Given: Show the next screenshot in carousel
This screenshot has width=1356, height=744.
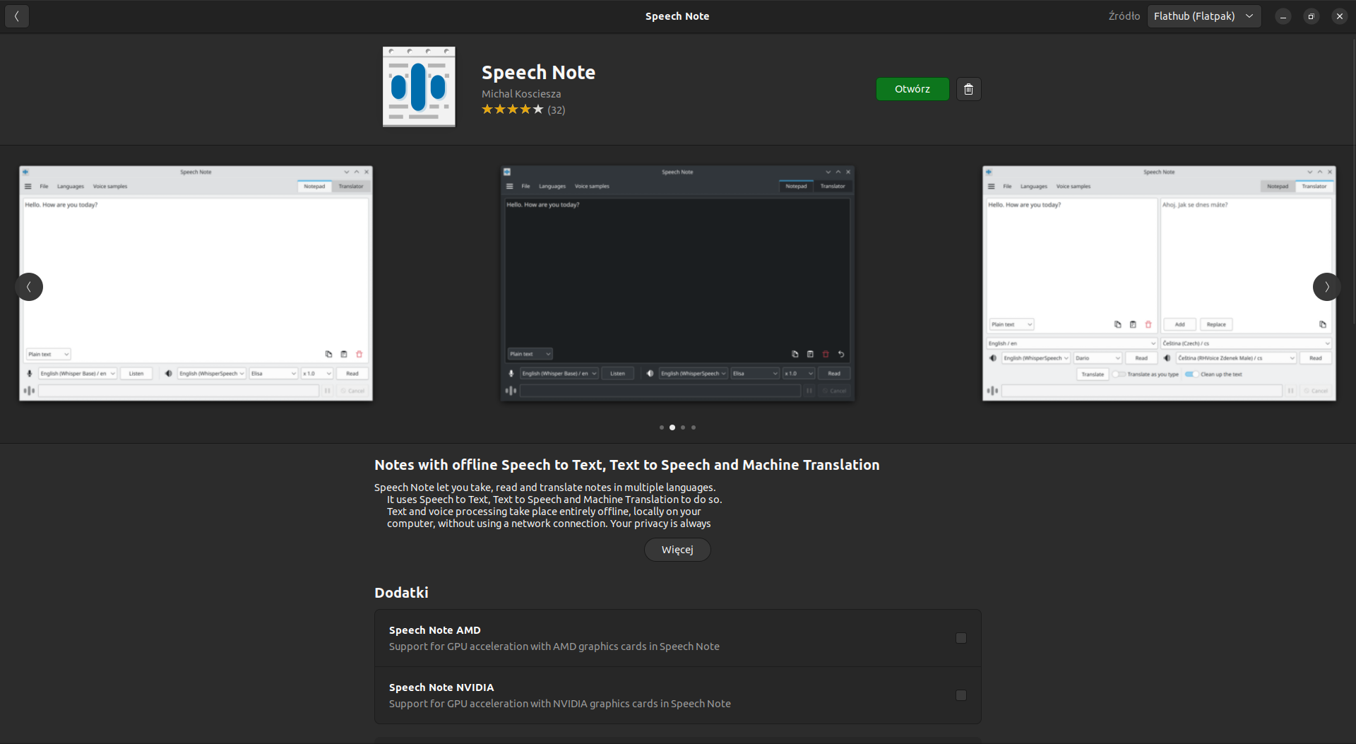Looking at the screenshot, I should [1326, 287].
